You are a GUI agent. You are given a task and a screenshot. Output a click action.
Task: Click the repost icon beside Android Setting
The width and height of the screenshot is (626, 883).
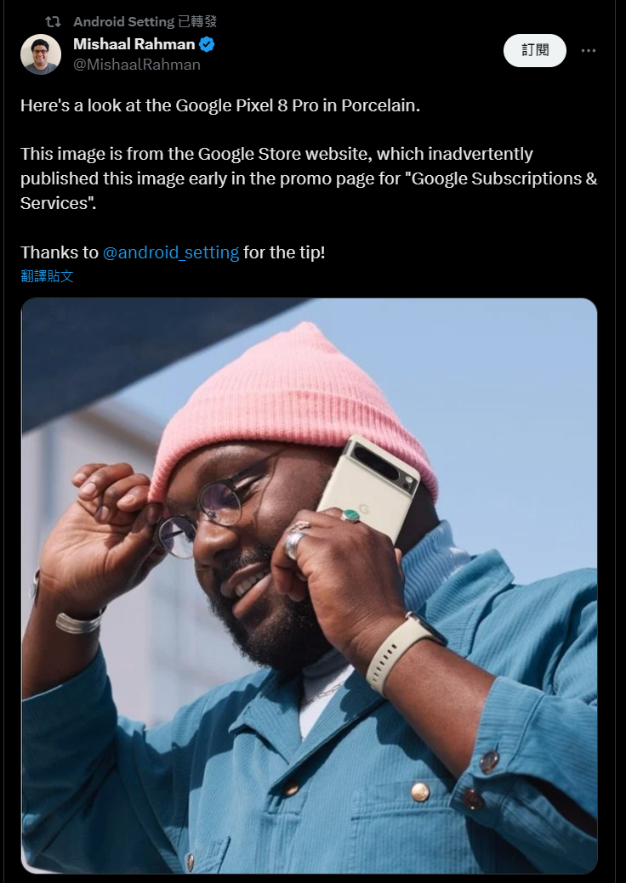click(x=53, y=22)
